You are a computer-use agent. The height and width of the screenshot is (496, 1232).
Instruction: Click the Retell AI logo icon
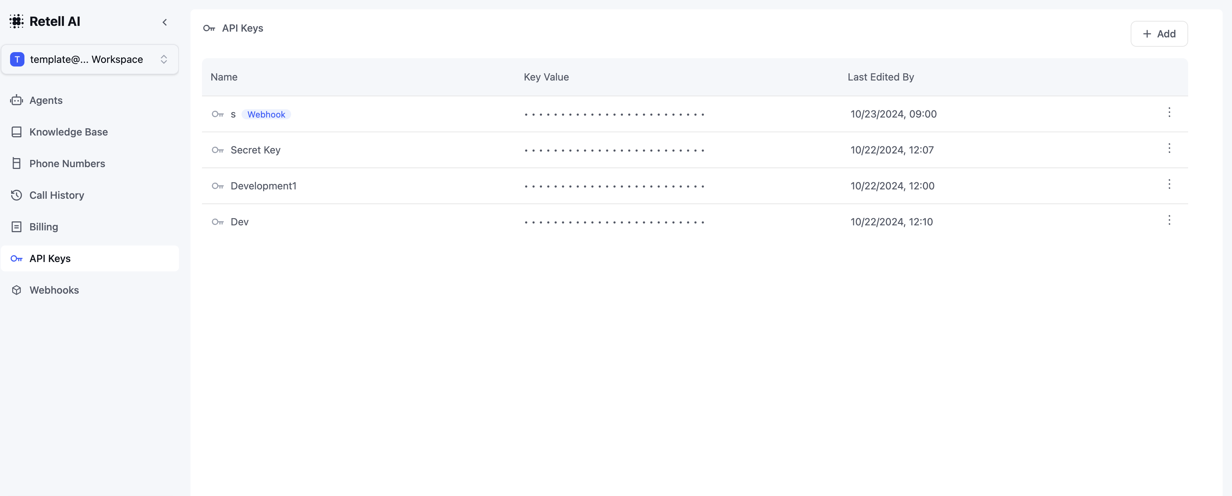click(x=16, y=21)
